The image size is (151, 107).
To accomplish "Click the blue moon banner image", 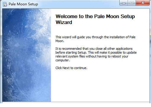I will point(27,55).
